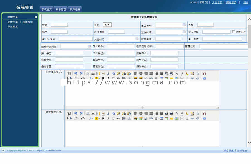Click HTML source icon in 任教情况登记 editor
This screenshot has height=164, width=251.
point(69,74)
